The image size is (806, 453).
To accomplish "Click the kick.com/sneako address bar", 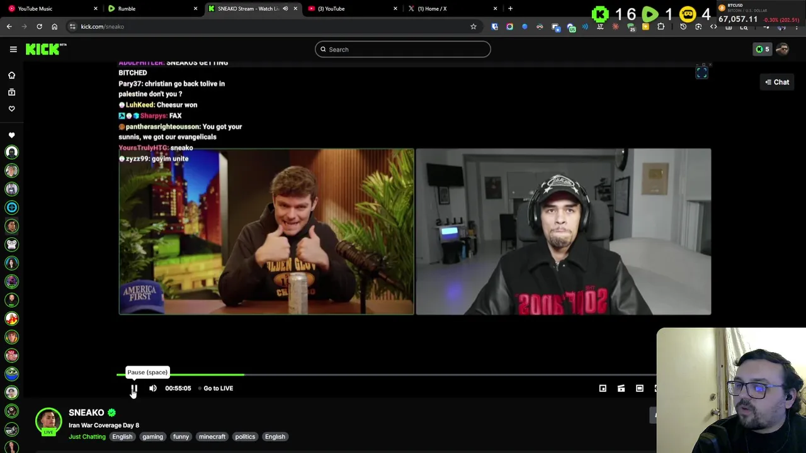I will point(274,26).
